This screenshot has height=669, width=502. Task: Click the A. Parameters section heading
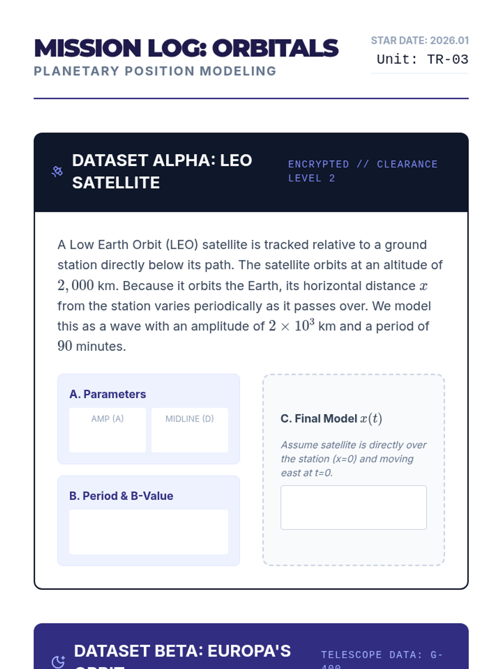(108, 394)
